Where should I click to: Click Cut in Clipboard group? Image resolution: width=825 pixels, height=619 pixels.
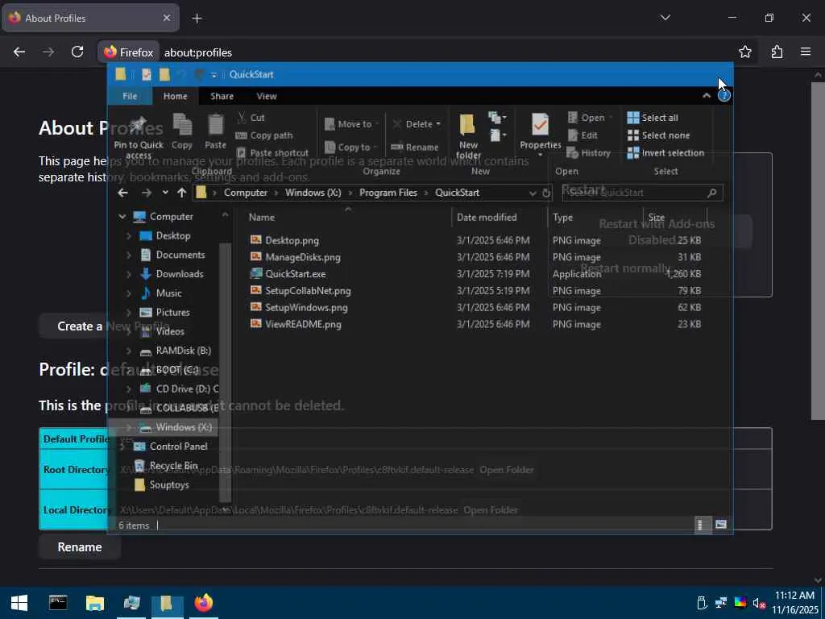click(251, 118)
